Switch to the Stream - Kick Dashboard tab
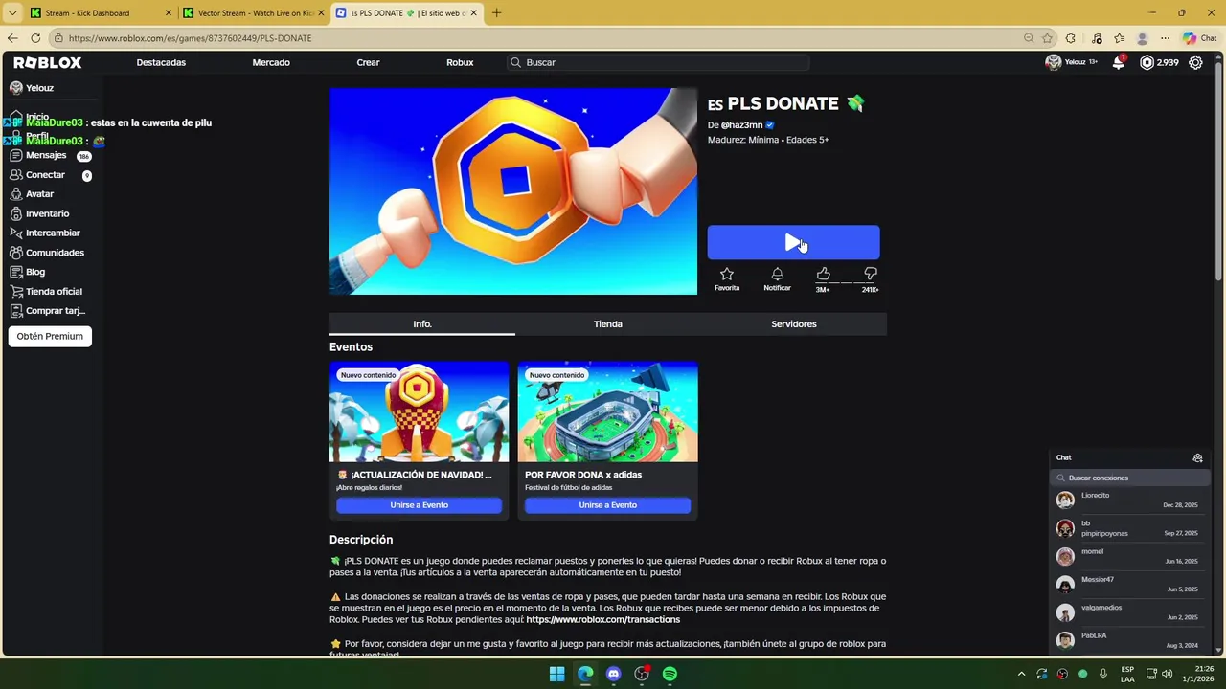The height and width of the screenshot is (689, 1226). [101, 13]
